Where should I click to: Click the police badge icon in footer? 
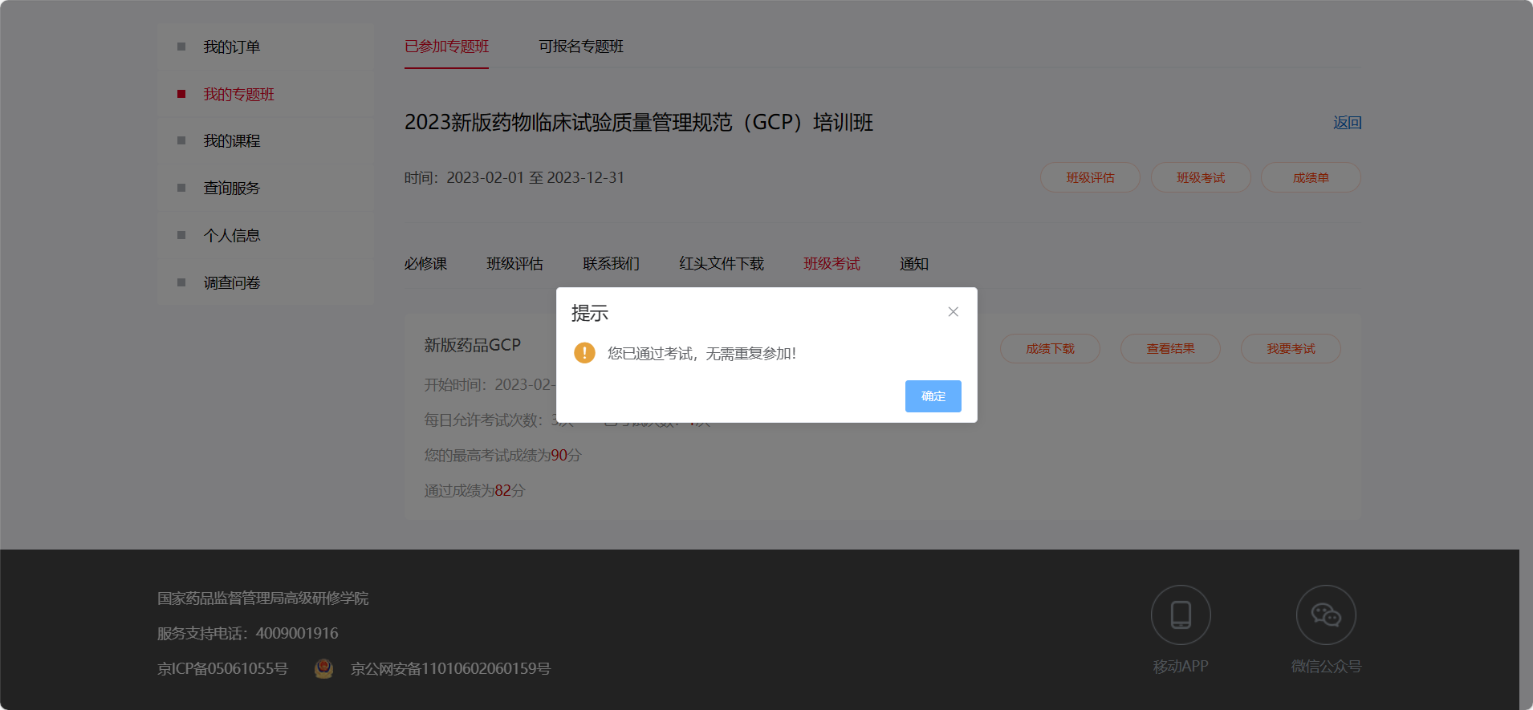point(323,668)
